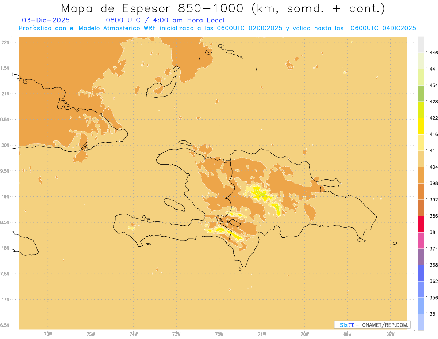Click the colorbar value '1.356'

431,298
